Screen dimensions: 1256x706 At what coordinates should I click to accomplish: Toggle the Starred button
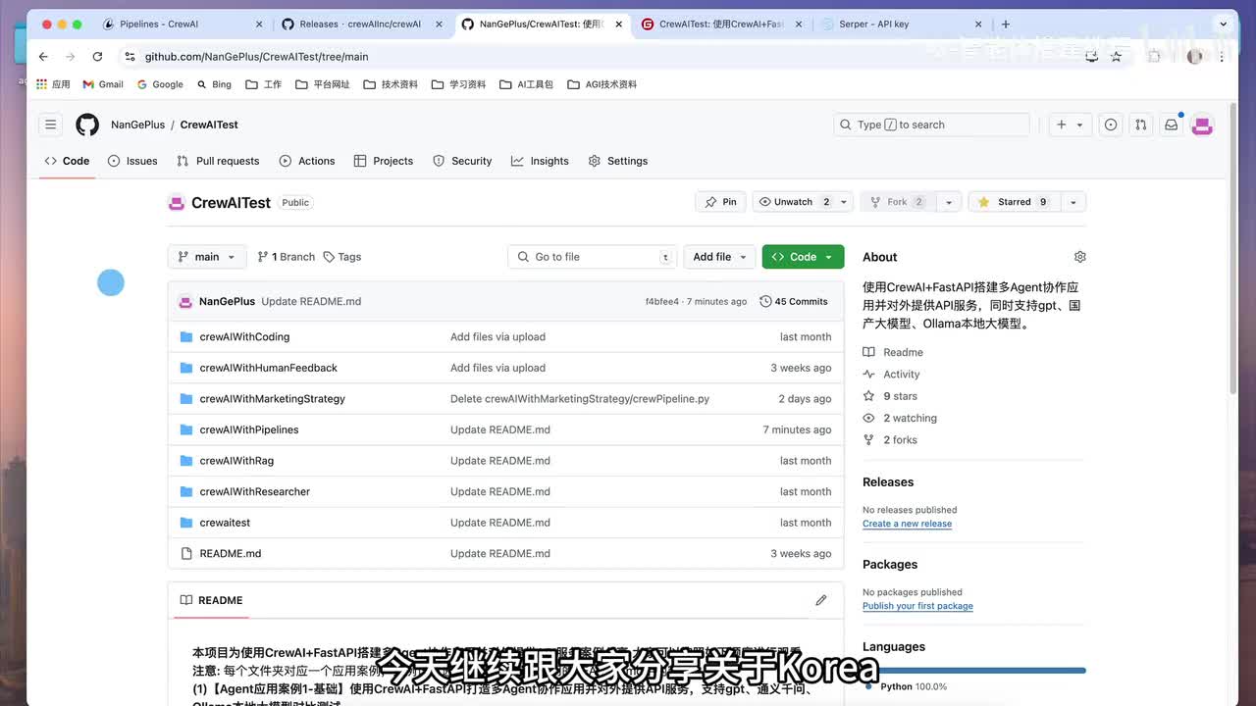pyautogui.click(x=1014, y=202)
